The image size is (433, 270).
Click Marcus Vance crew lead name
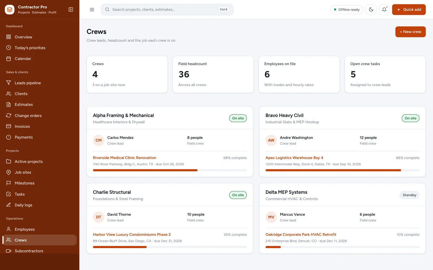[x=292, y=214]
